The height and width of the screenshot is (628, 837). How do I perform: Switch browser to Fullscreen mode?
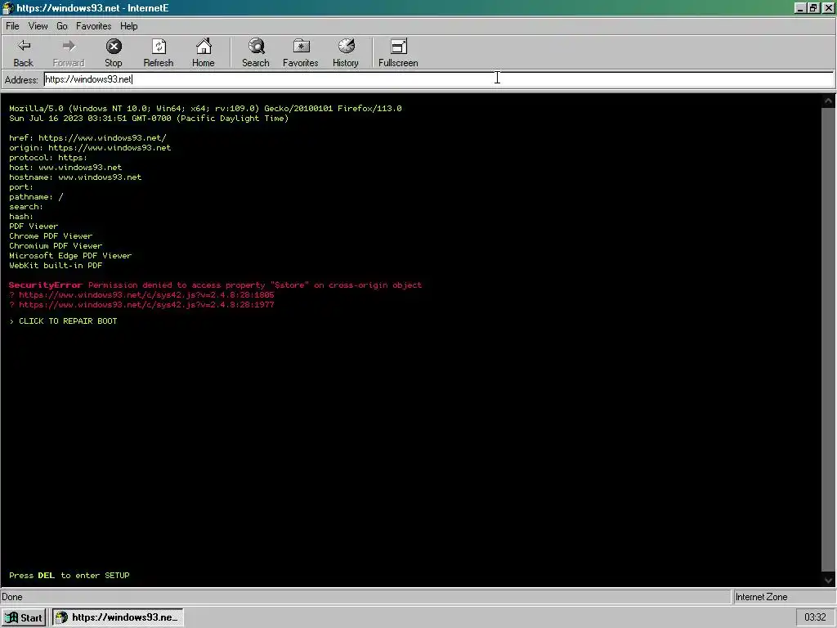click(398, 53)
